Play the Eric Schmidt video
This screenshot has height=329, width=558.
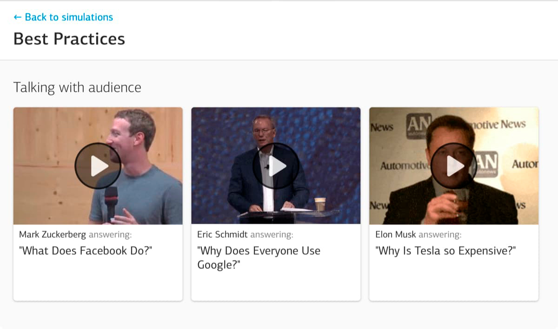pyautogui.click(x=276, y=166)
